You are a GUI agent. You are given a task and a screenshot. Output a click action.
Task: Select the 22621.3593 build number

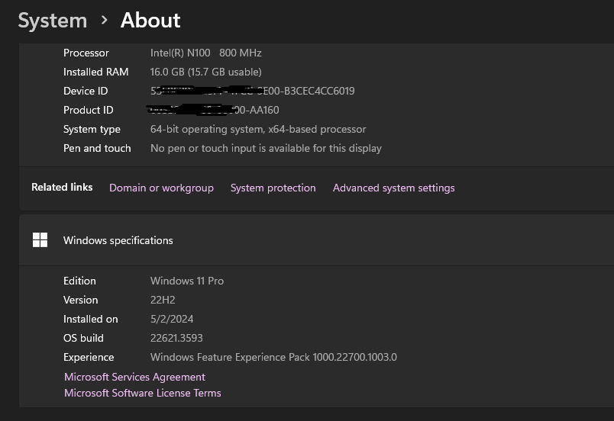(x=176, y=338)
